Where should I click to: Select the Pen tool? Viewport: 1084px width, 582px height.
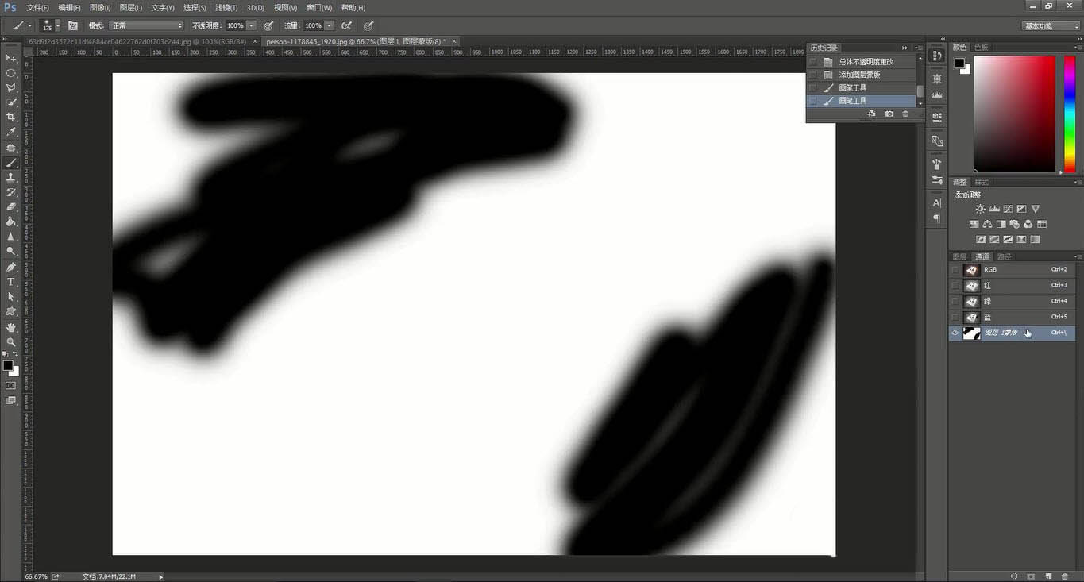(x=11, y=267)
